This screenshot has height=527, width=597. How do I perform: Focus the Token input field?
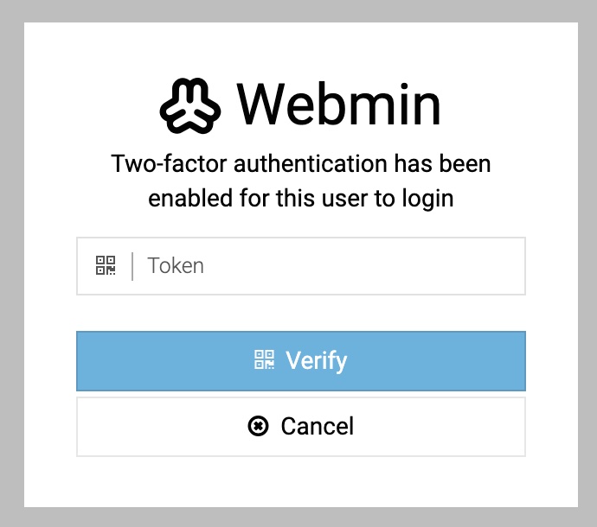pos(301,266)
